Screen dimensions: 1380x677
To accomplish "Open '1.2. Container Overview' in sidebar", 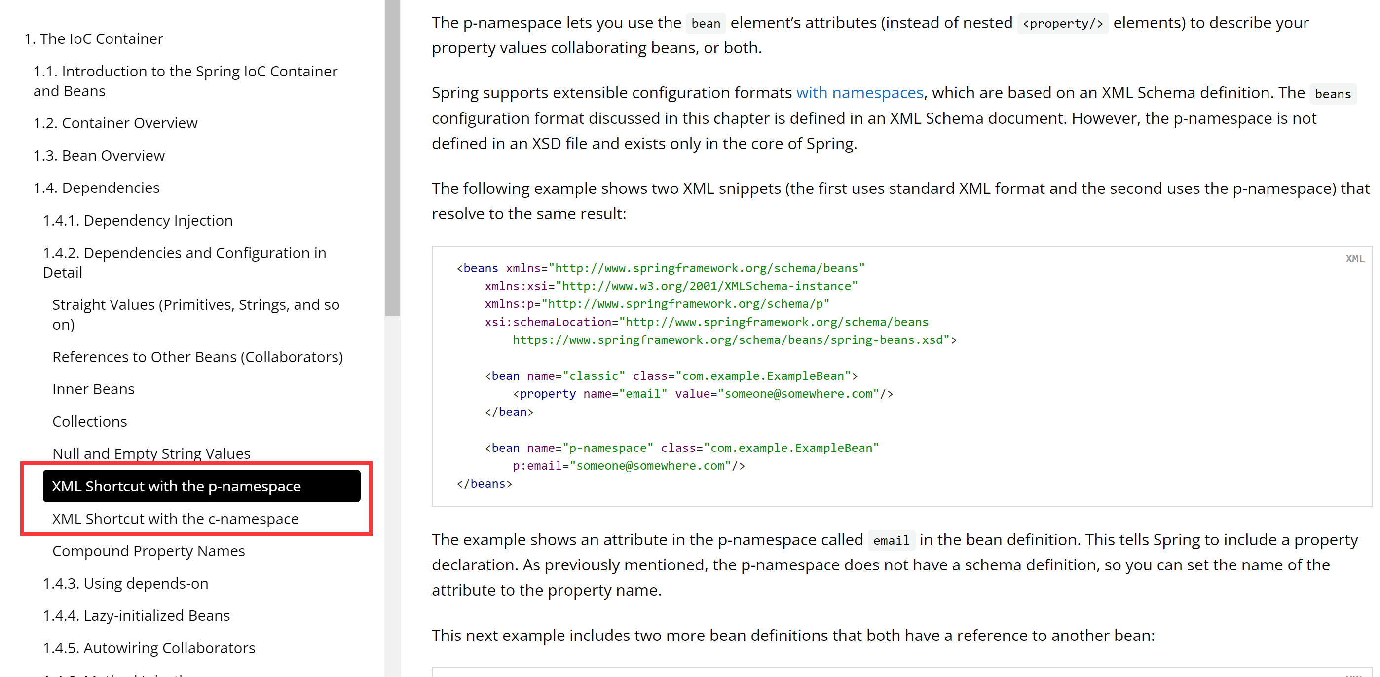I will point(115,123).
